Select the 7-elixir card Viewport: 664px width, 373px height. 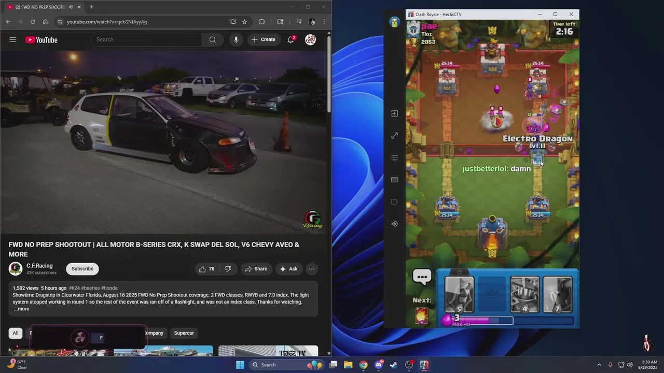(x=557, y=295)
